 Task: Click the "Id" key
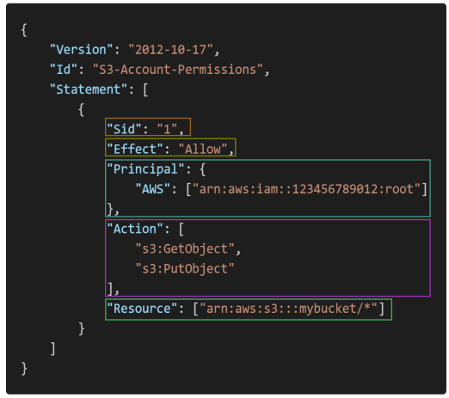click(64, 70)
